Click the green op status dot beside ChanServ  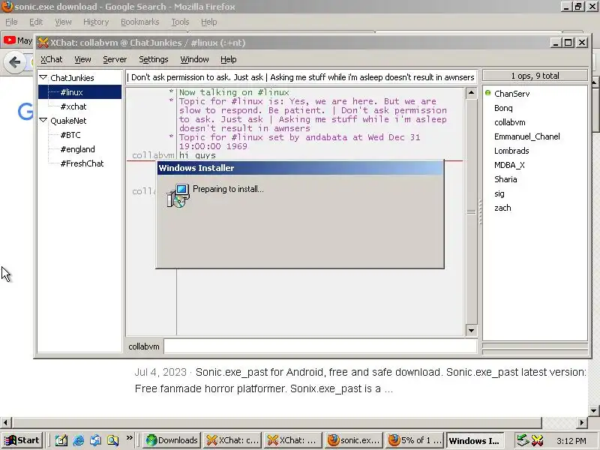[x=488, y=92]
